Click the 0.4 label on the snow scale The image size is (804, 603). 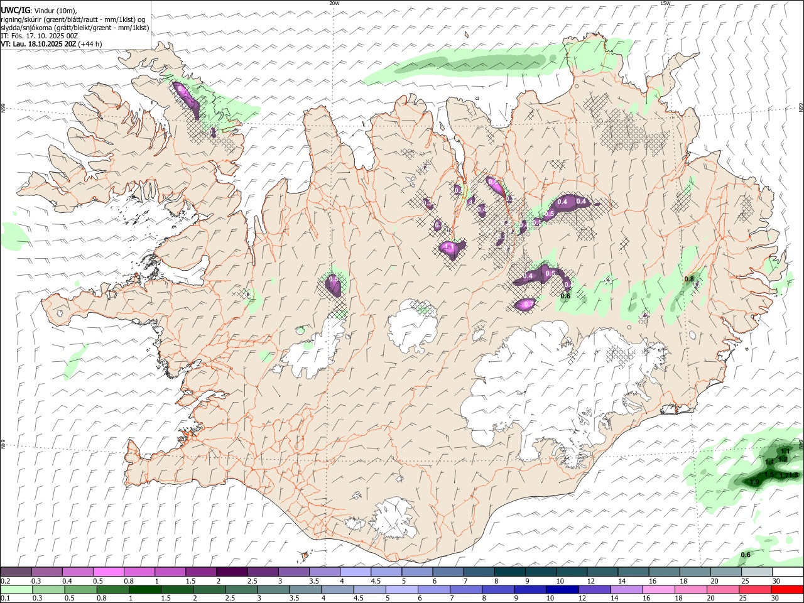coord(67,581)
